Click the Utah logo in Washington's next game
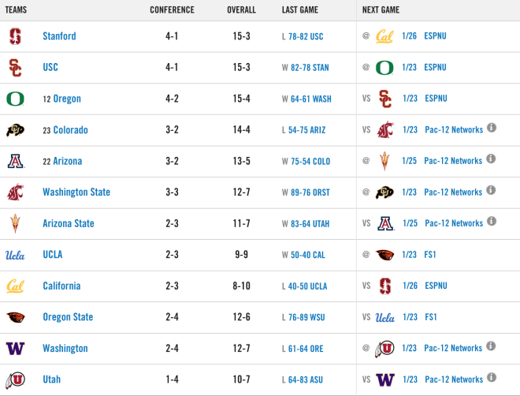The height and width of the screenshot is (396, 520). pos(384,349)
